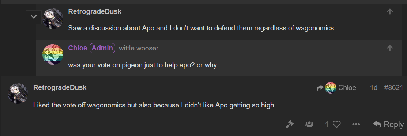
Task: Click the Chloe username link in the quote
Action: (x=78, y=48)
